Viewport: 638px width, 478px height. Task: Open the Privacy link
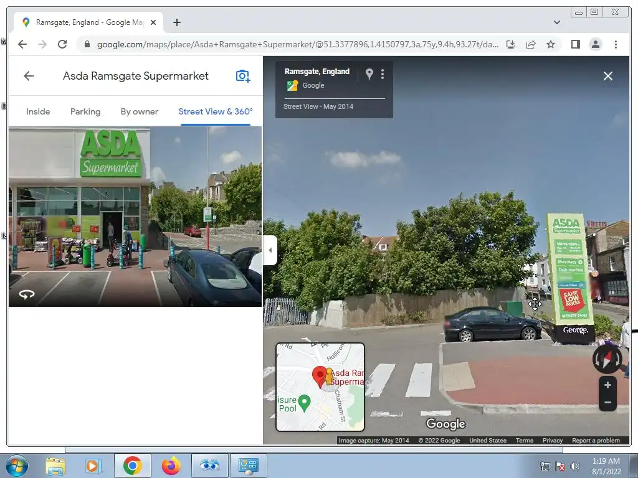553,440
